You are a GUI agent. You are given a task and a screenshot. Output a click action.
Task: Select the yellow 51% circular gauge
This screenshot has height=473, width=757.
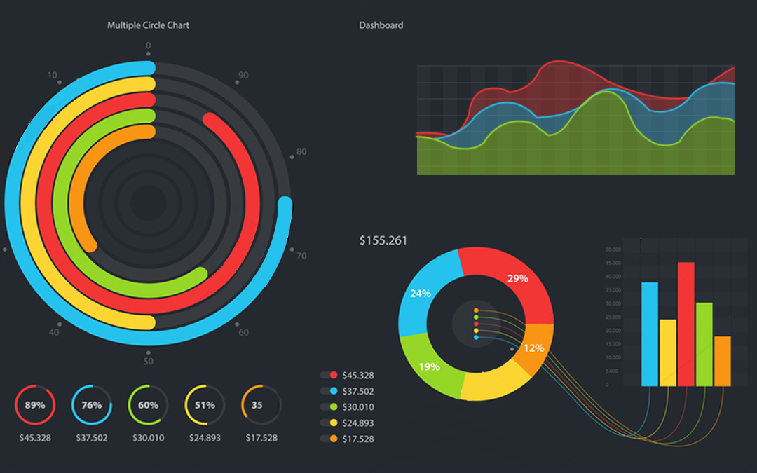tap(204, 405)
